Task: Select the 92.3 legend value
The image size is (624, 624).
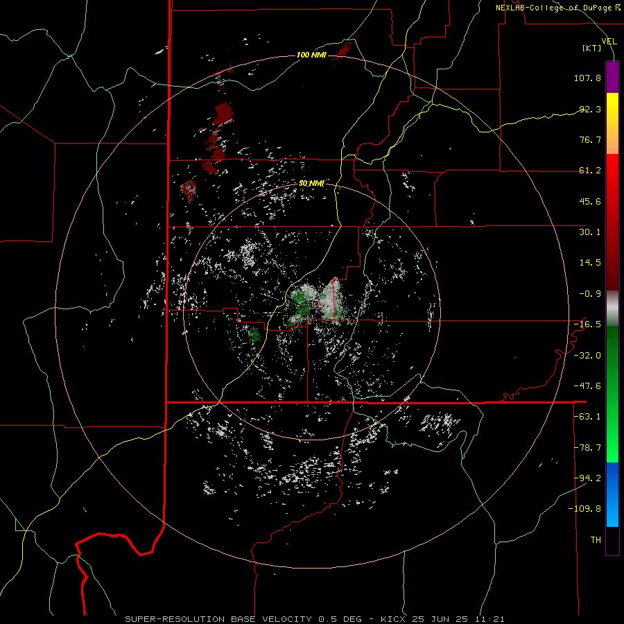Action: click(x=590, y=109)
